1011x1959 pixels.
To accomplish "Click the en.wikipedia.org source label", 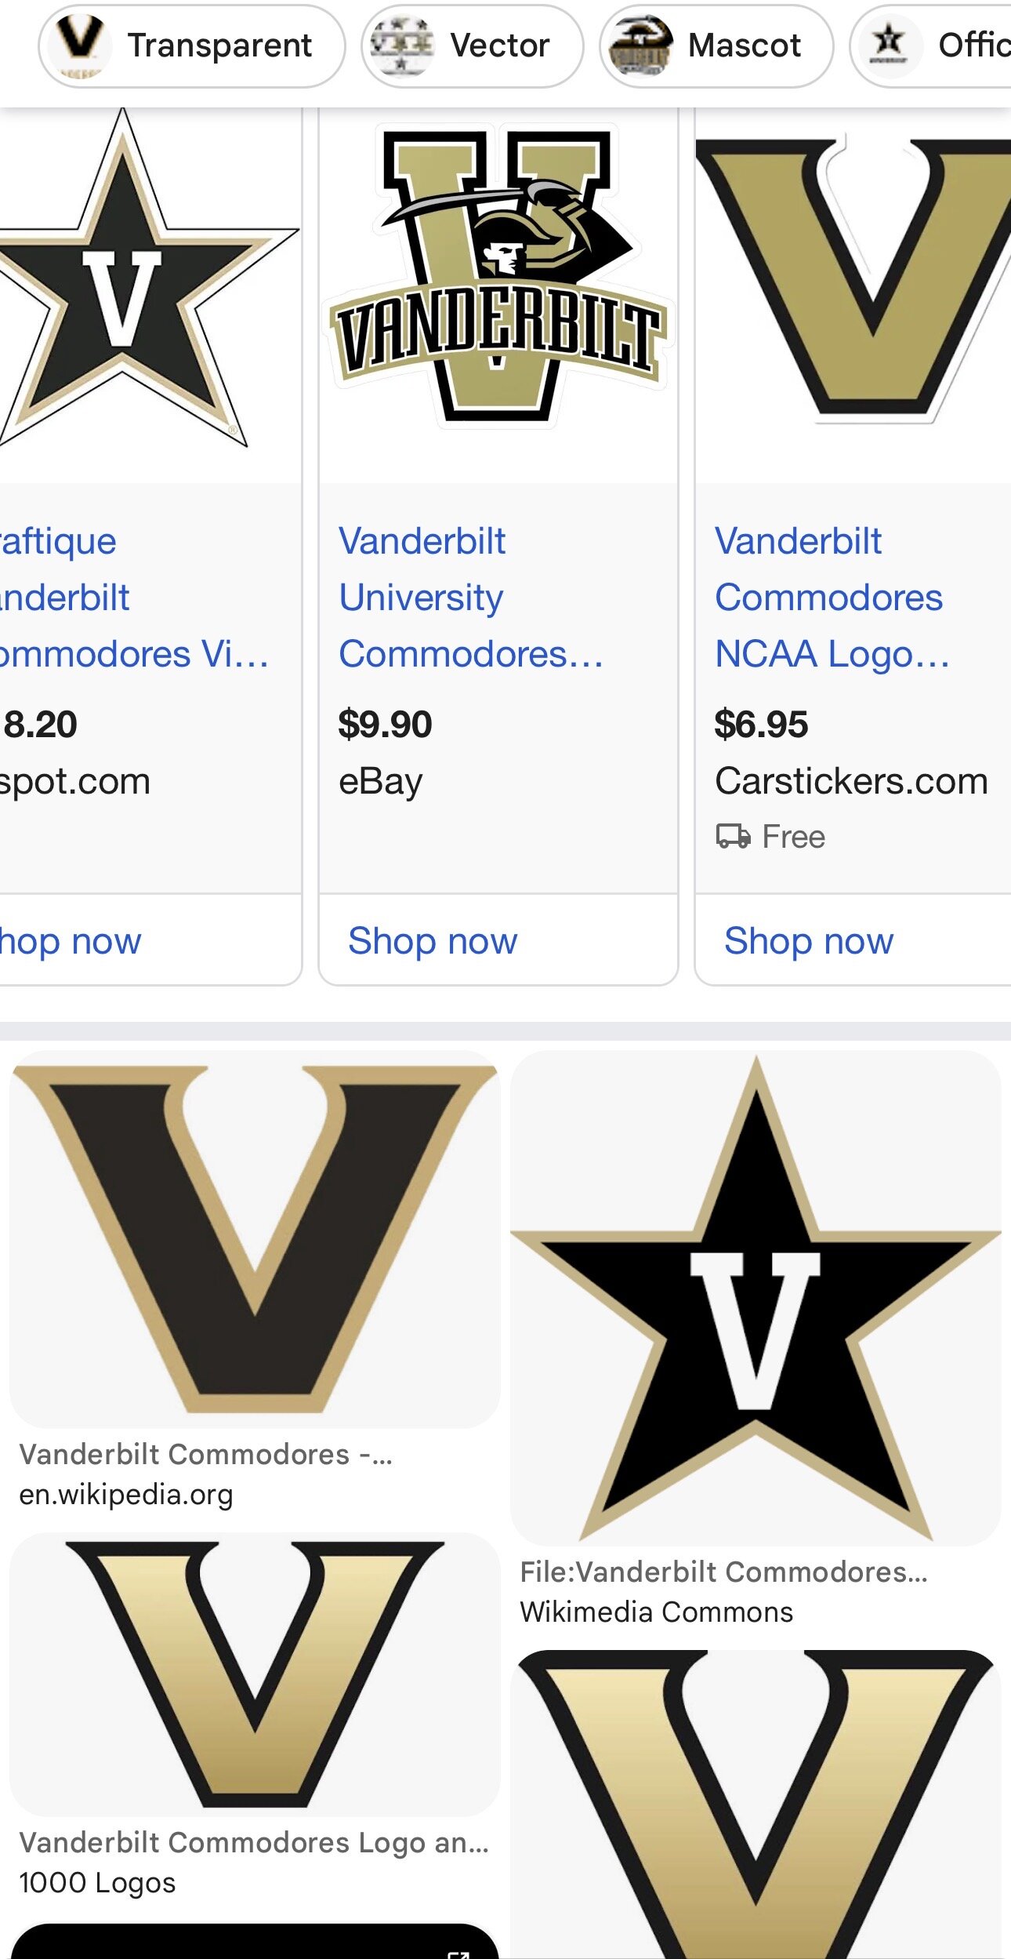I will [x=126, y=1495].
